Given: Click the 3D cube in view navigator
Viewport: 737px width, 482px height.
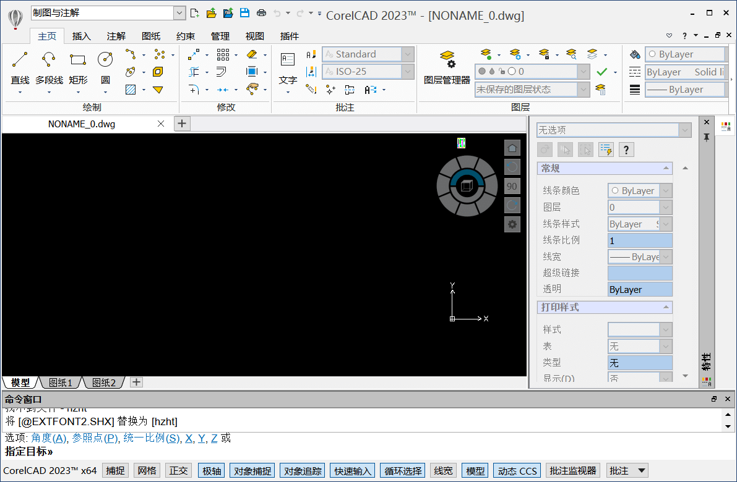Looking at the screenshot, I should [467, 186].
